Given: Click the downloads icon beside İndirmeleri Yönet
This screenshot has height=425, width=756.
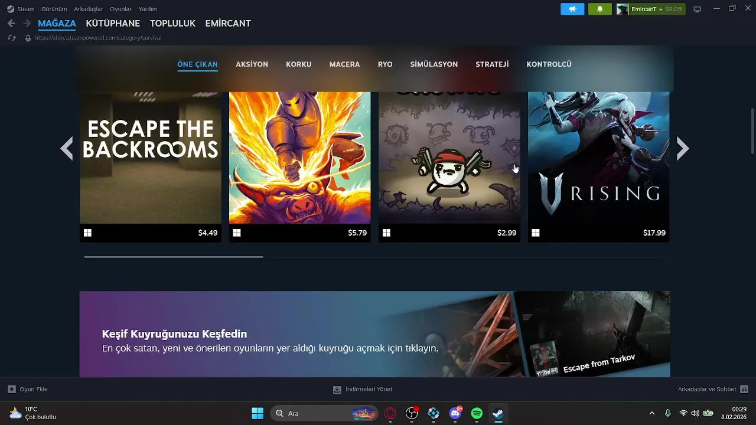Looking at the screenshot, I should pos(337,390).
